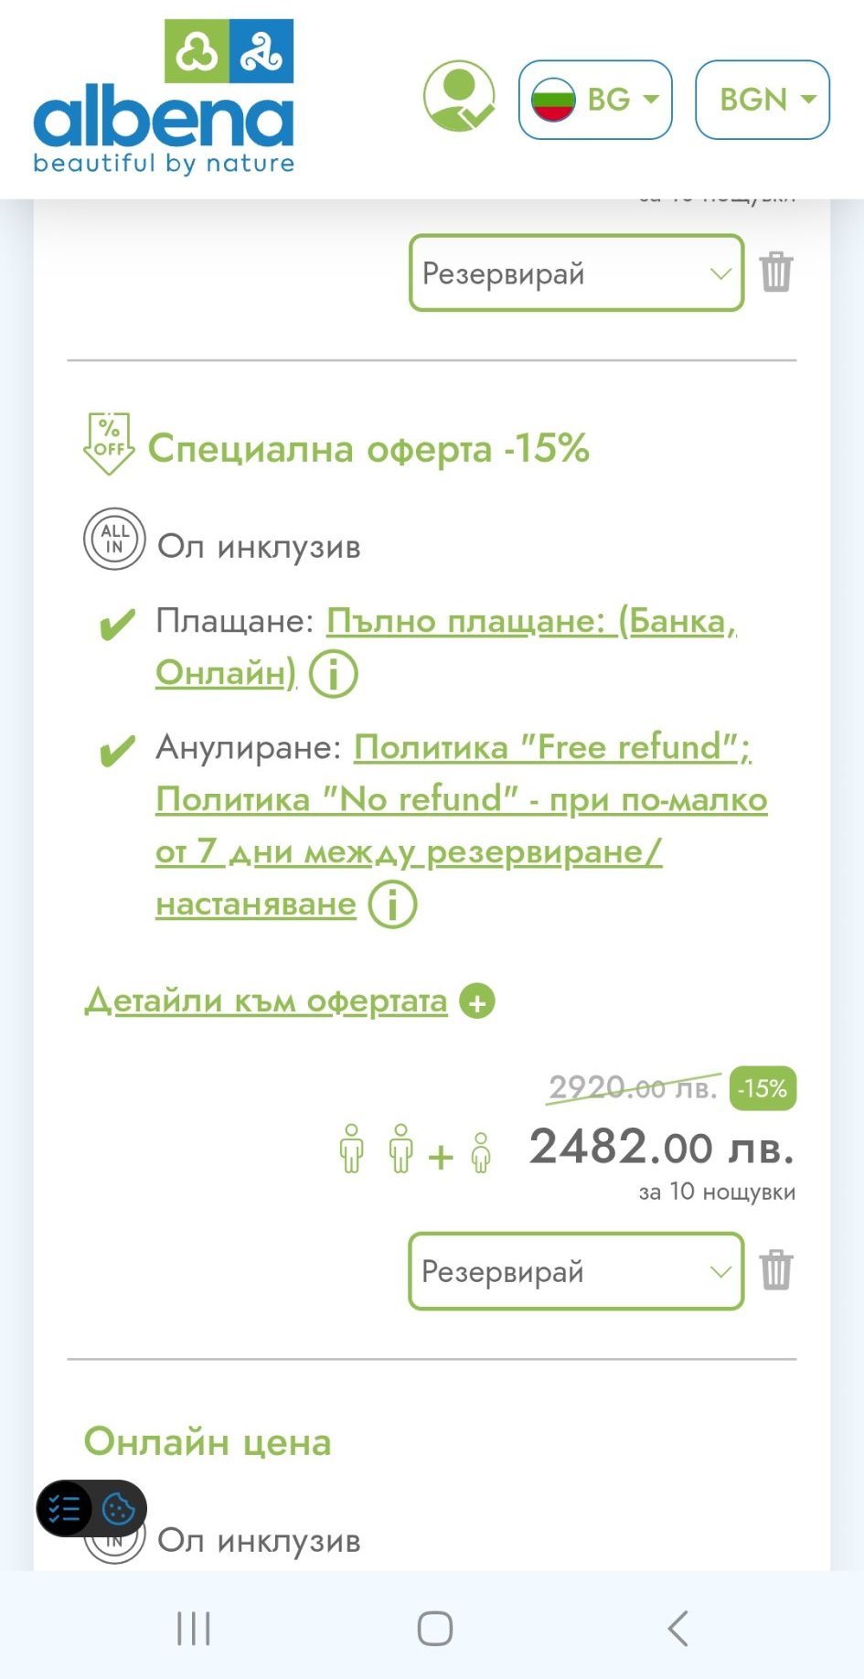Open the cookie settings icon
Screen dimensions: 864x1679
click(119, 1508)
